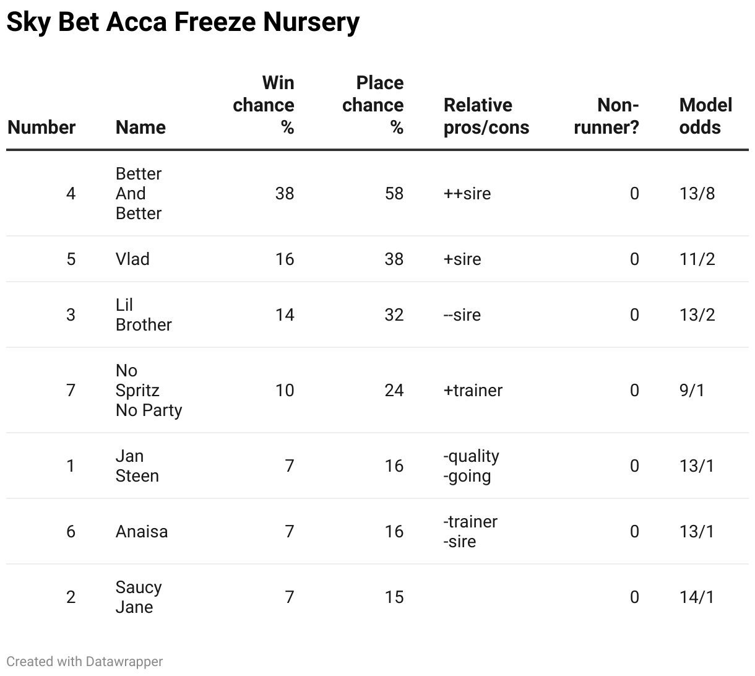
Task: Click the Sky Bet Acca Freeze Nursery title
Action: pyautogui.click(x=183, y=22)
